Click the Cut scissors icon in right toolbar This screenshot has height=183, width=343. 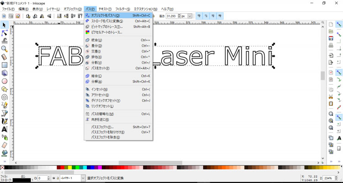[331, 97]
